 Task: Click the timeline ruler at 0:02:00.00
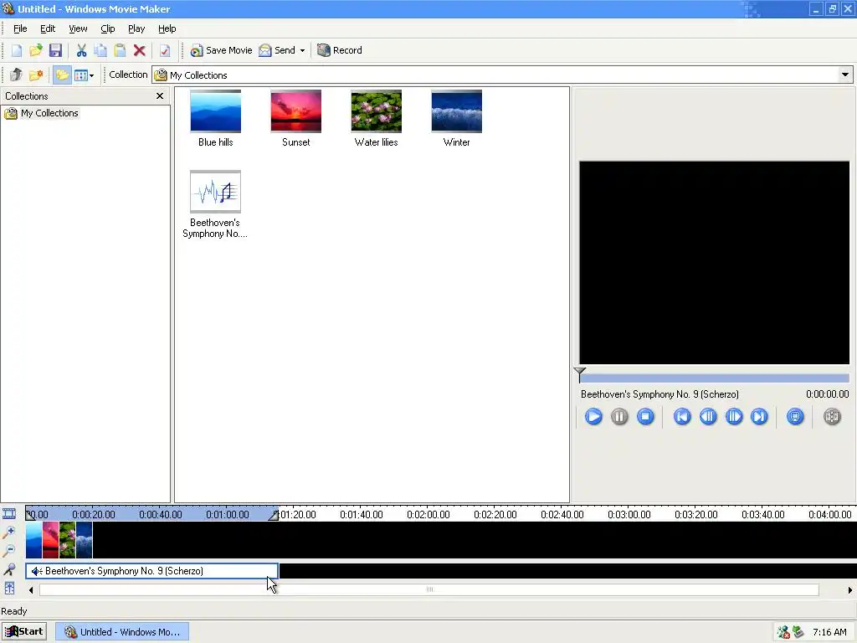tap(428, 515)
